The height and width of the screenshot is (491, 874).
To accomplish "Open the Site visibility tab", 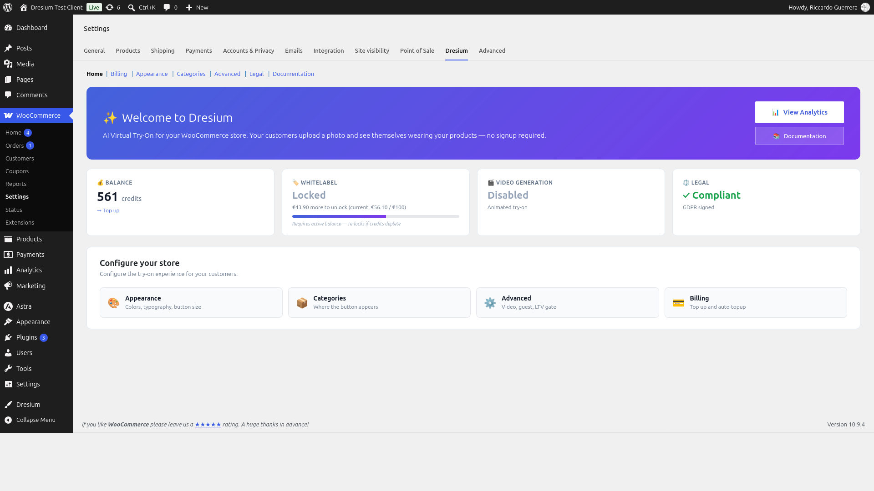I will coord(372,50).
